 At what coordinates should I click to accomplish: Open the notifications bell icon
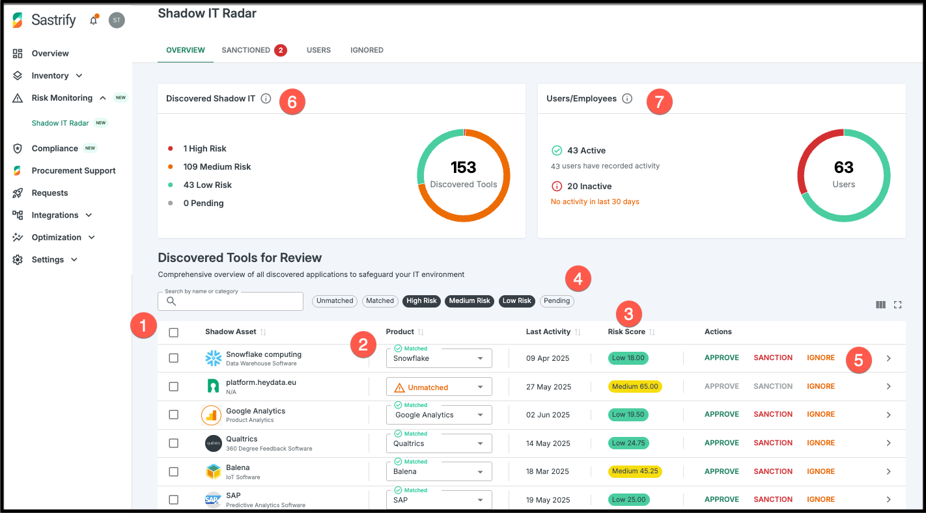pyautogui.click(x=94, y=20)
